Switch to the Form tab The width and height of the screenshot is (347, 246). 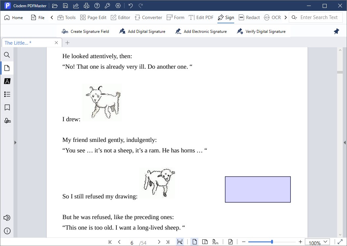[176, 17]
